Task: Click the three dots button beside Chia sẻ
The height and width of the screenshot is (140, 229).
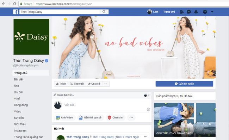Action: [106, 84]
